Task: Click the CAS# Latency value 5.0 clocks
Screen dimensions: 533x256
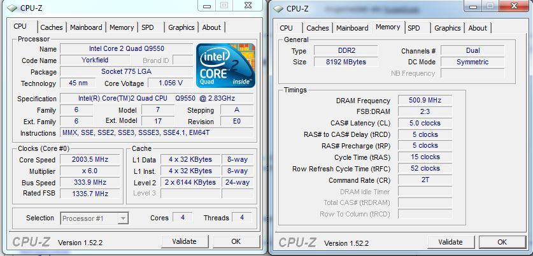Action: 425,123
